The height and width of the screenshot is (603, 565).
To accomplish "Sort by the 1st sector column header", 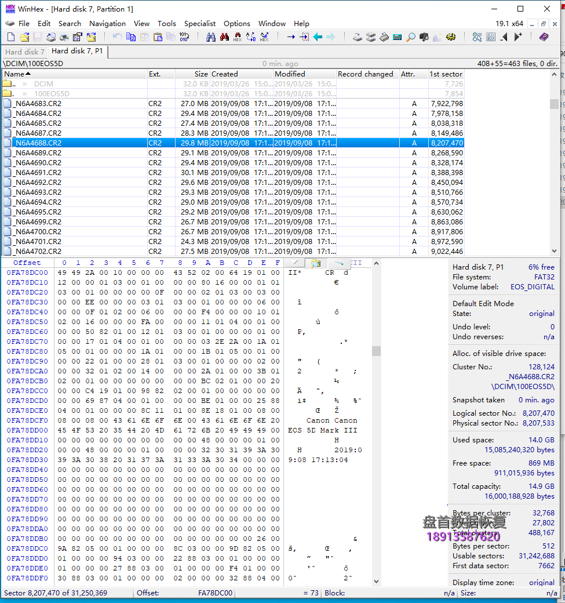I will [x=446, y=74].
